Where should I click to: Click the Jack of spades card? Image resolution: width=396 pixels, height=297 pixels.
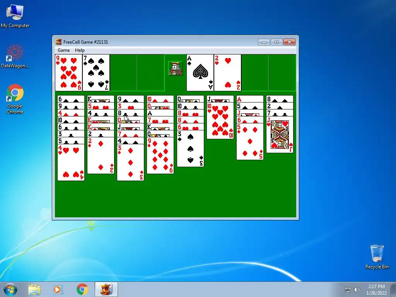[131, 127]
